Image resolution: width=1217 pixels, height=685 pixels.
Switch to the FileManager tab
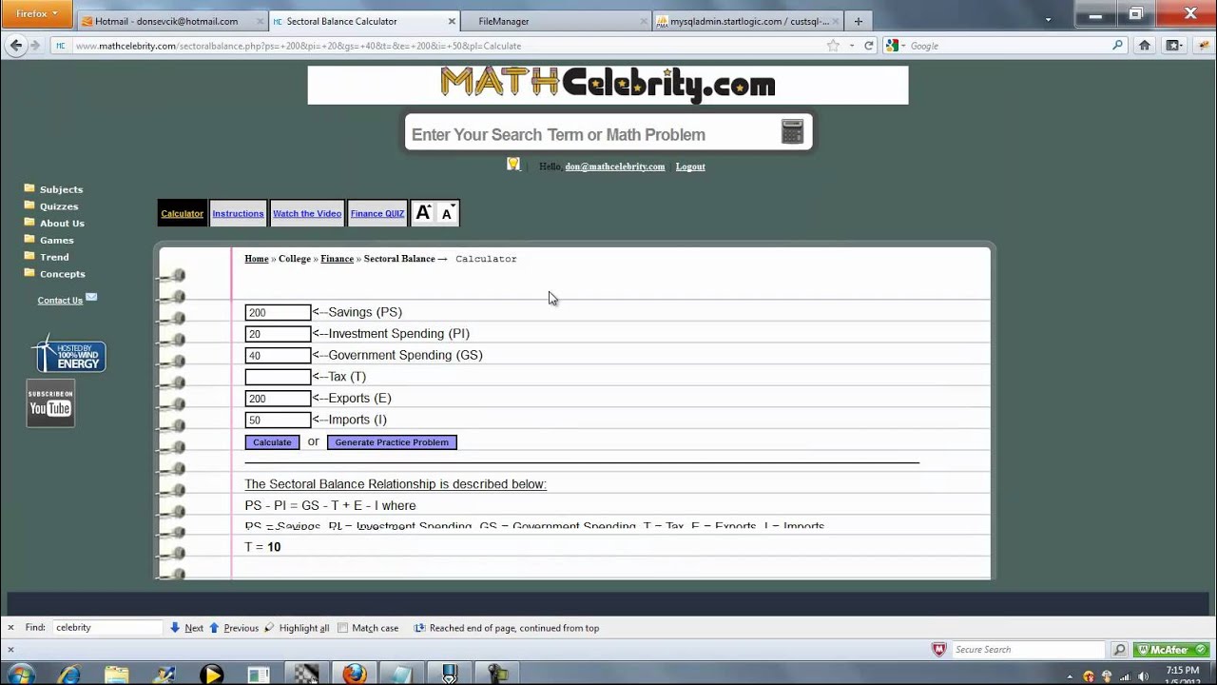coord(555,21)
